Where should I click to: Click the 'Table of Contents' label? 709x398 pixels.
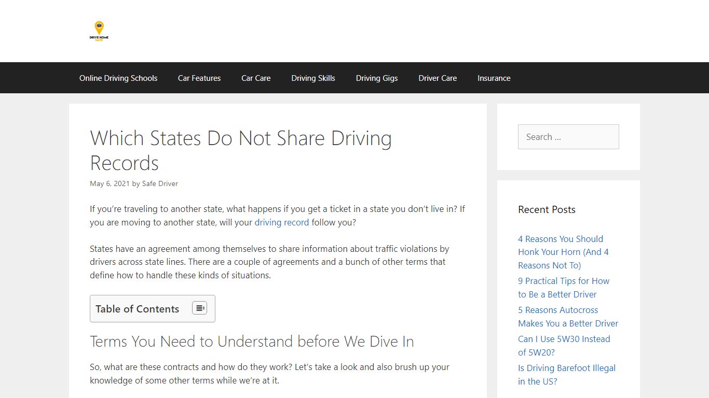[137, 309]
